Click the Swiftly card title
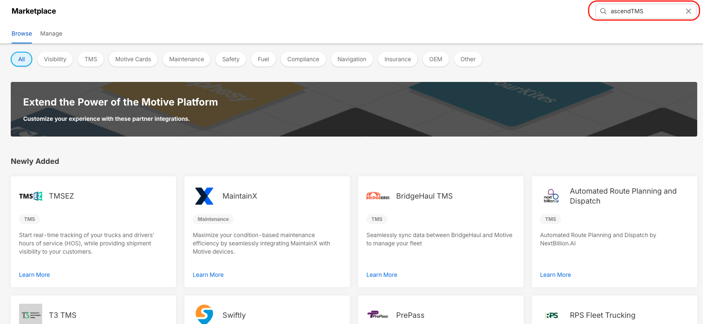This screenshot has width=703, height=324. pos(234,315)
